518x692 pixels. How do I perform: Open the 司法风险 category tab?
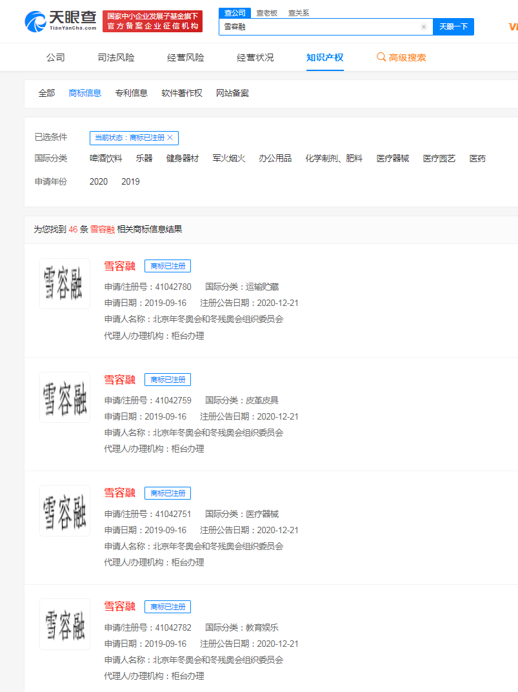[116, 57]
